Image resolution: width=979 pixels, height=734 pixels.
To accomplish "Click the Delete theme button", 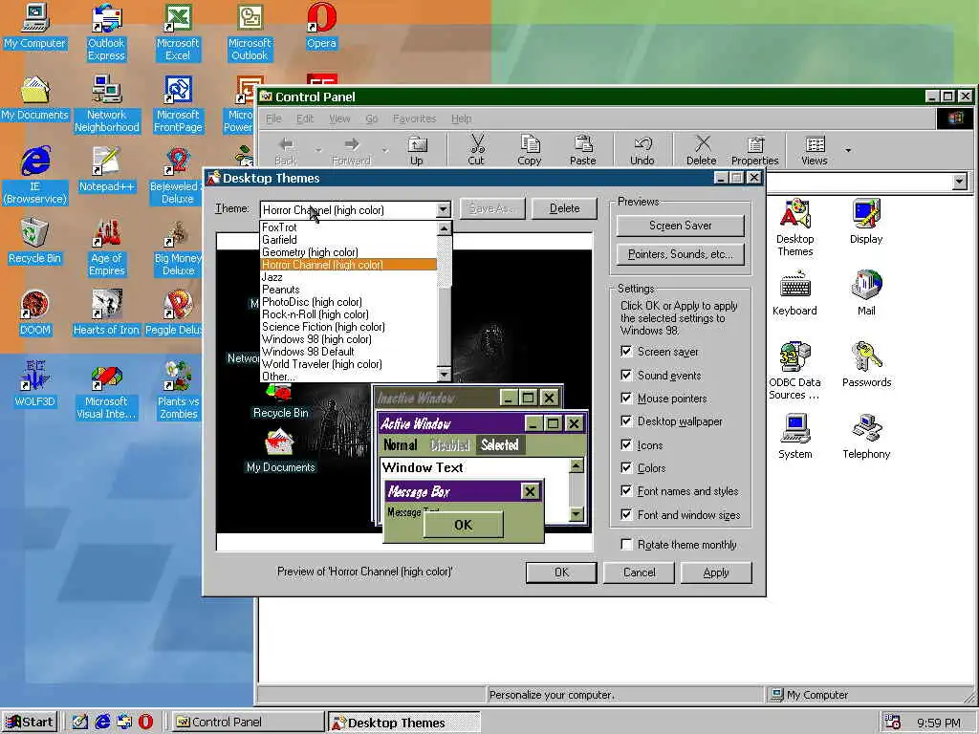I will [564, 208].
